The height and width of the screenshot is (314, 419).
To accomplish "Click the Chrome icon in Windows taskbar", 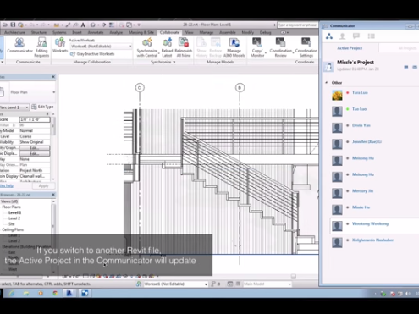I will click(55, 293).
